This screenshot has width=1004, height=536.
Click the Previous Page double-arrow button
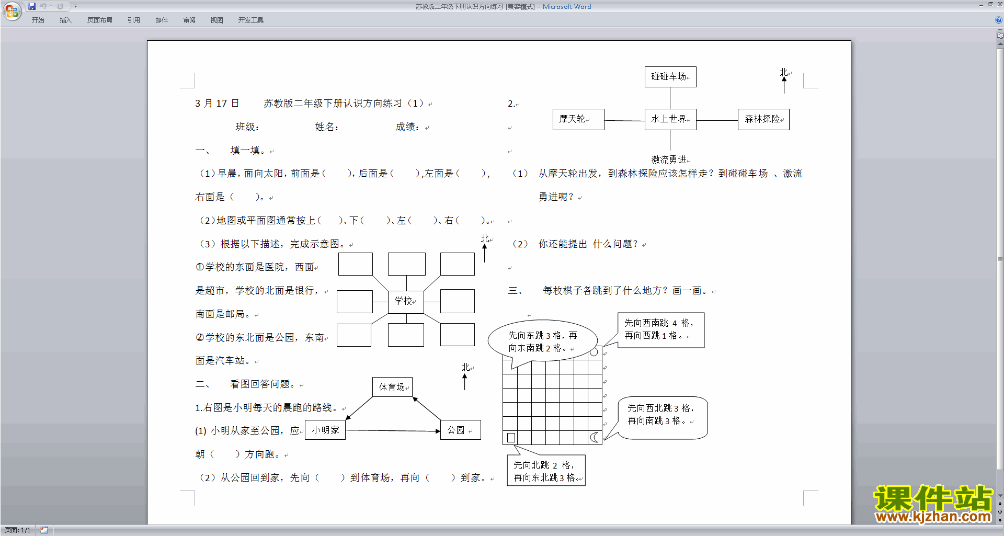[x=1000, y=504]
